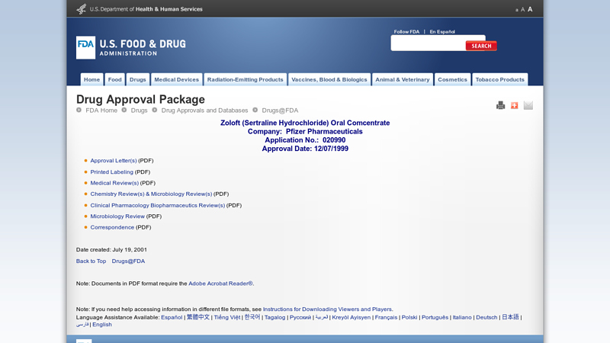Open the Drugs tab
Screen dimensions: 610x343
click(138, 79)
